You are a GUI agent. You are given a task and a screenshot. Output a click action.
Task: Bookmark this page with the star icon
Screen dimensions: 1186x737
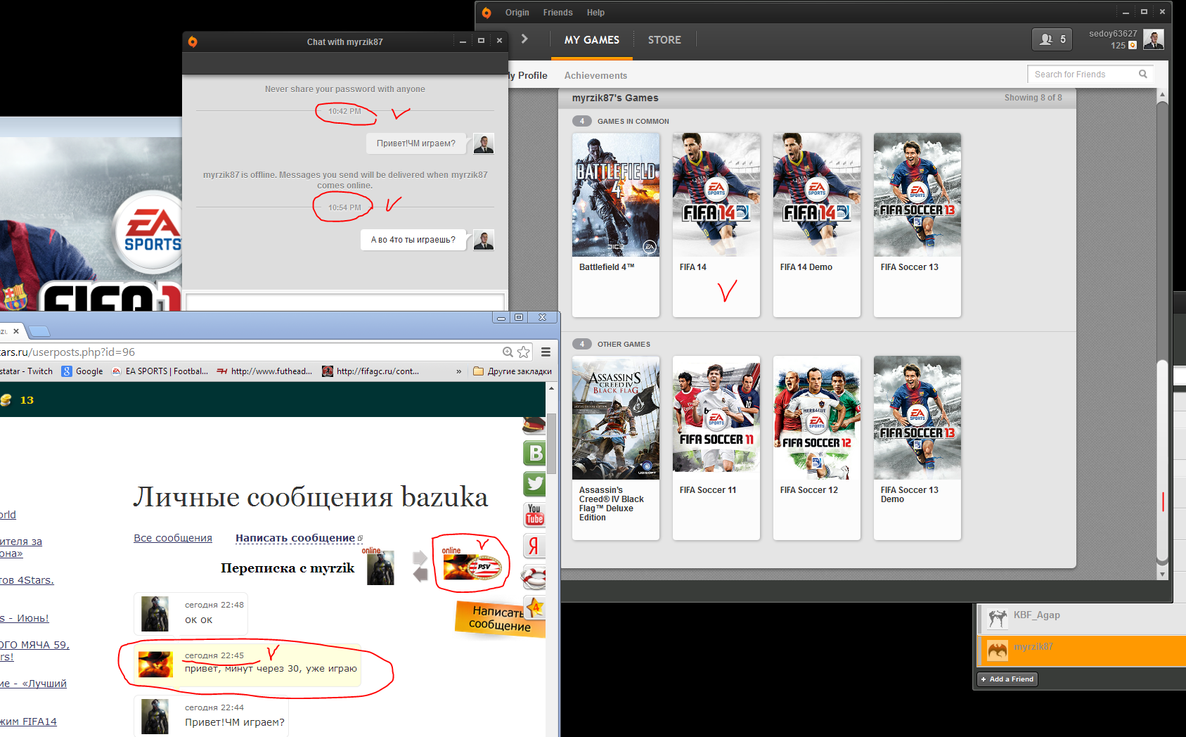(524, 352)
